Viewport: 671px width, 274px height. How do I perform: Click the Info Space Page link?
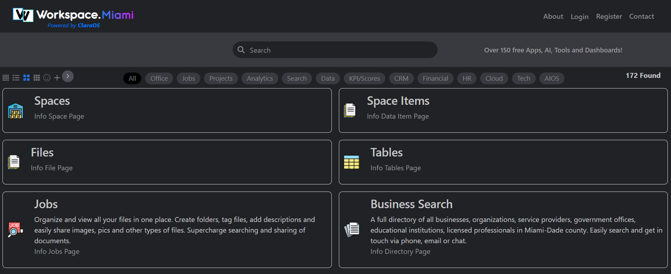[x=59, y=116]
